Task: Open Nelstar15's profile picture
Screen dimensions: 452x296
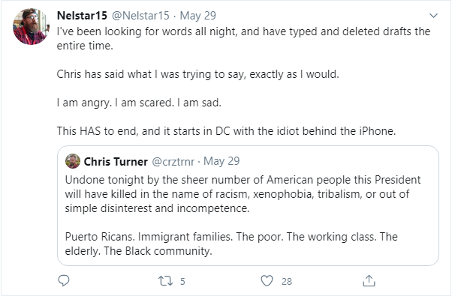Action: tap(31, 26)
